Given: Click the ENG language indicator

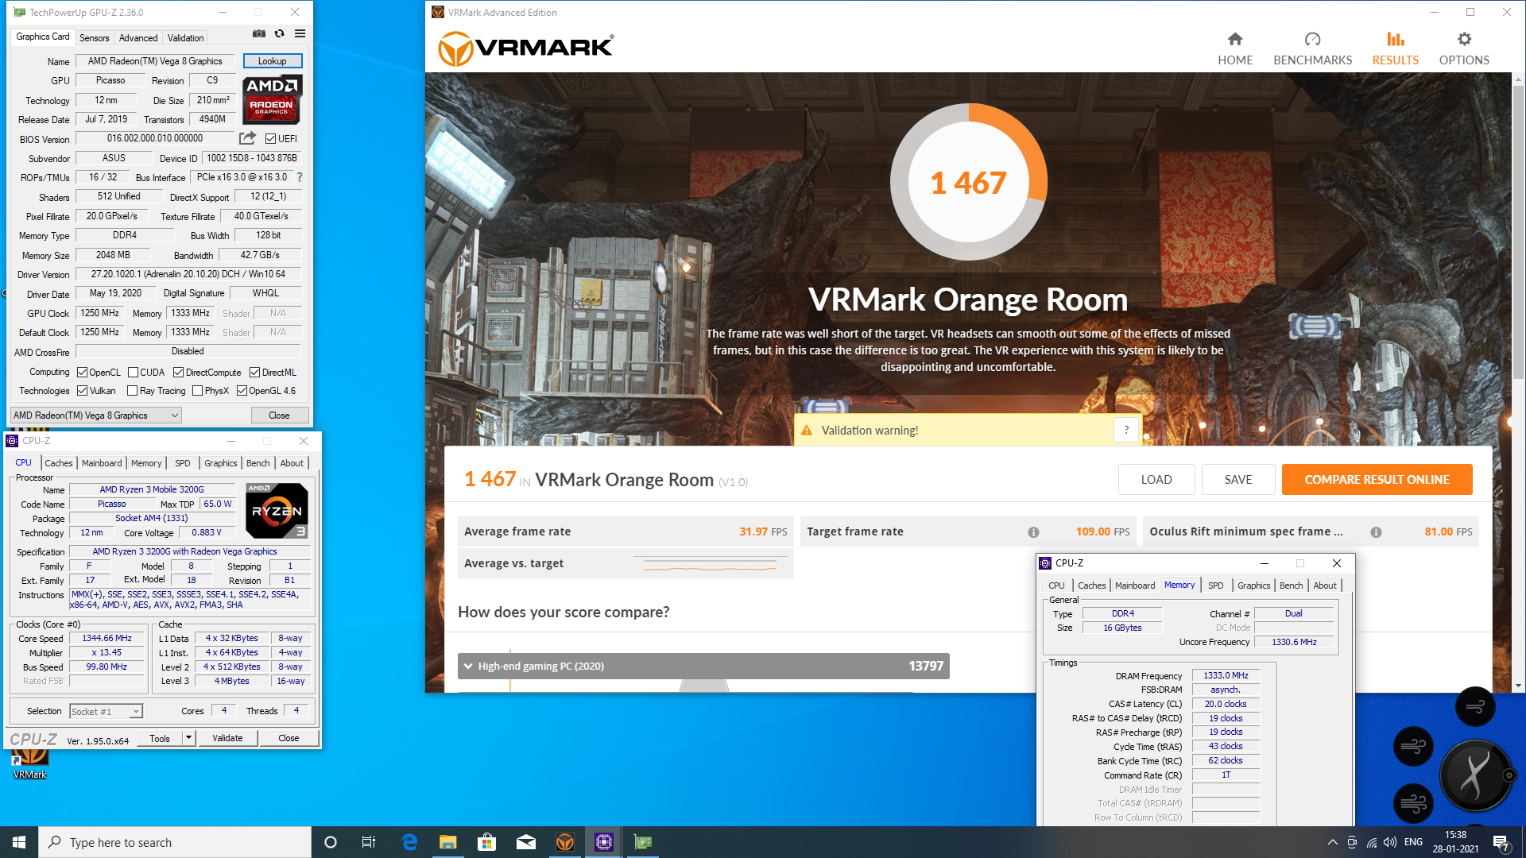Looking at the screenshot, I should (x=1414, y=842).
